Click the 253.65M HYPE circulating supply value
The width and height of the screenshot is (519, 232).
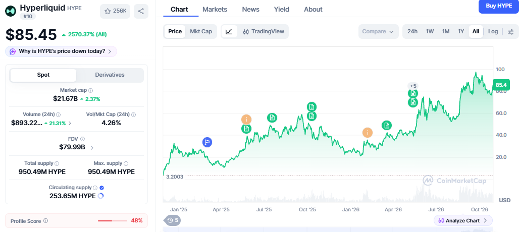73,196
